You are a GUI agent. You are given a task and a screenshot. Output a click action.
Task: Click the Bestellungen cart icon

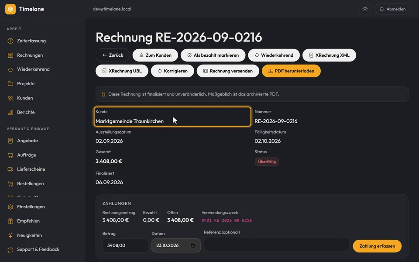click(10, 184)
